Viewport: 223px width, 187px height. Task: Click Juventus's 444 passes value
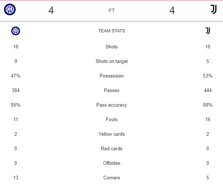coord(208,91)
